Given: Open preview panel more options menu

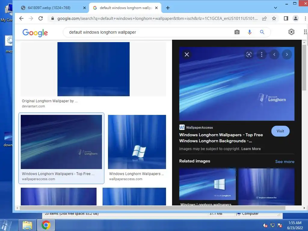Looking at the screenshot, I should tap(262, 54).
